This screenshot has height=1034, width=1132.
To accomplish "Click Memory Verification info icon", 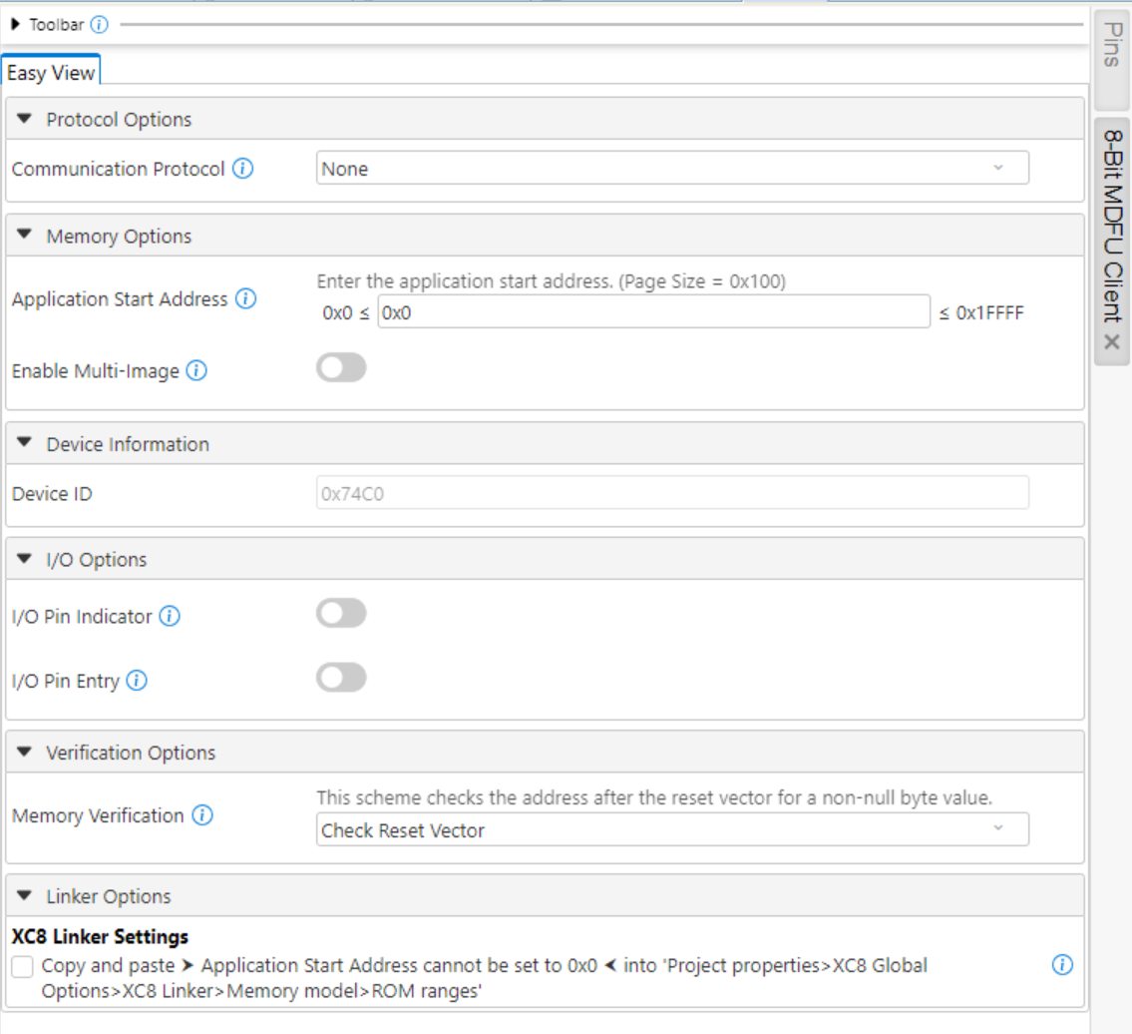I will 201,815.
